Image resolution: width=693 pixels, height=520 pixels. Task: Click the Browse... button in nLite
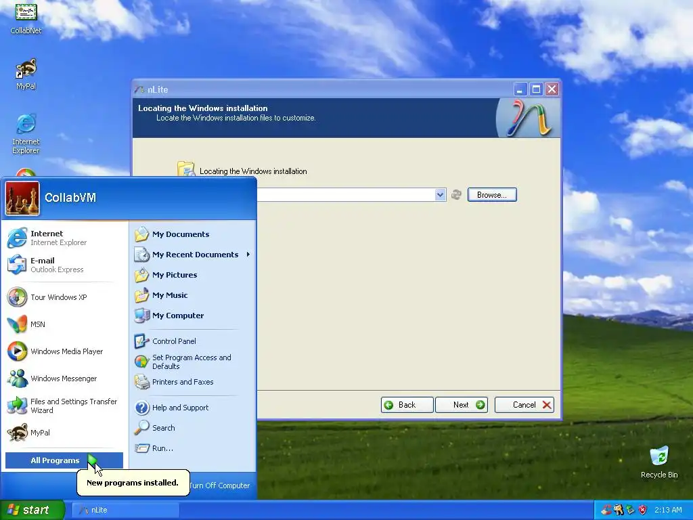(492, 195)
